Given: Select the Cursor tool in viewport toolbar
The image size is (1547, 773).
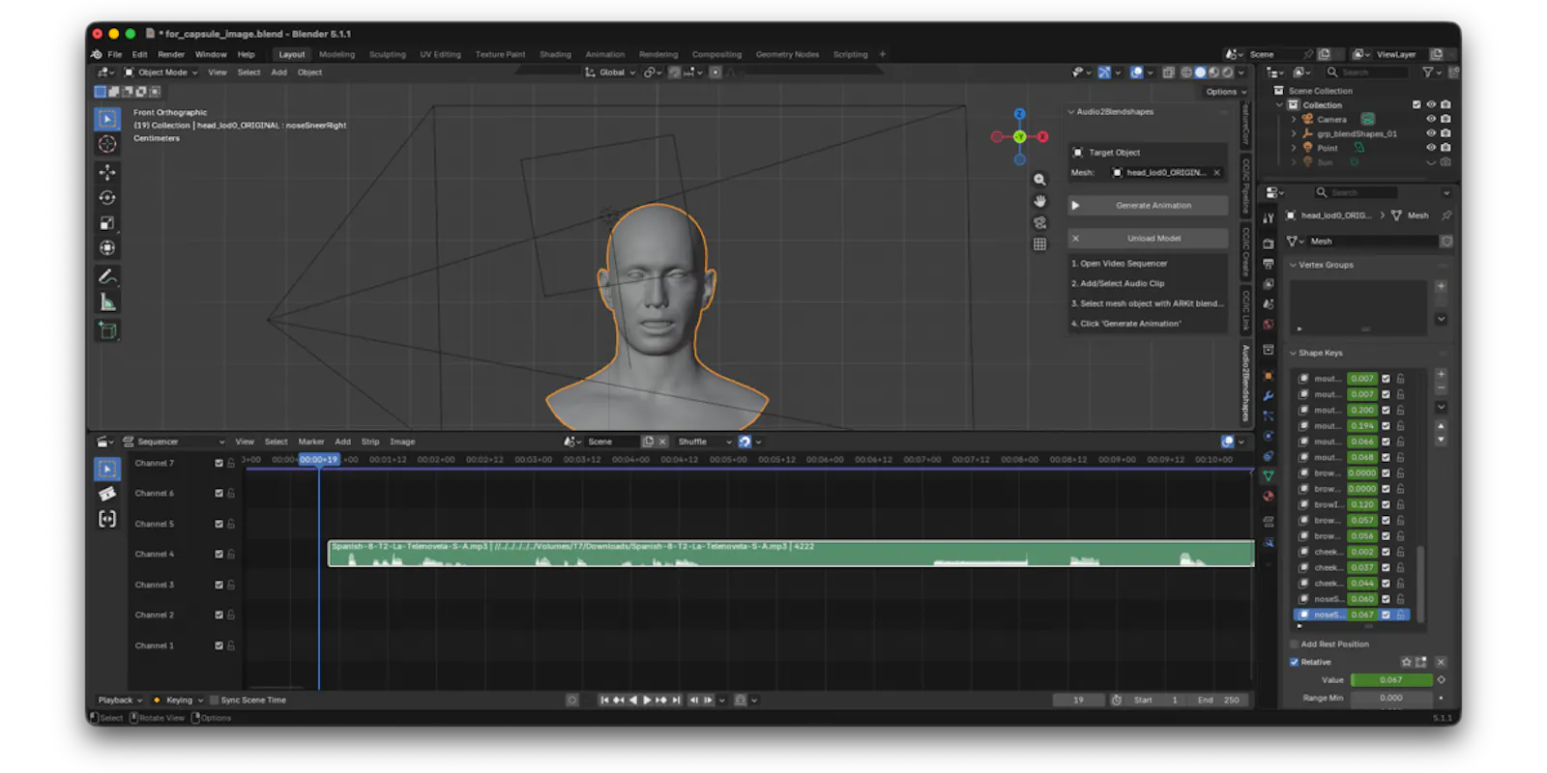Looking at the screenshot, I should (x=107, y=144).
